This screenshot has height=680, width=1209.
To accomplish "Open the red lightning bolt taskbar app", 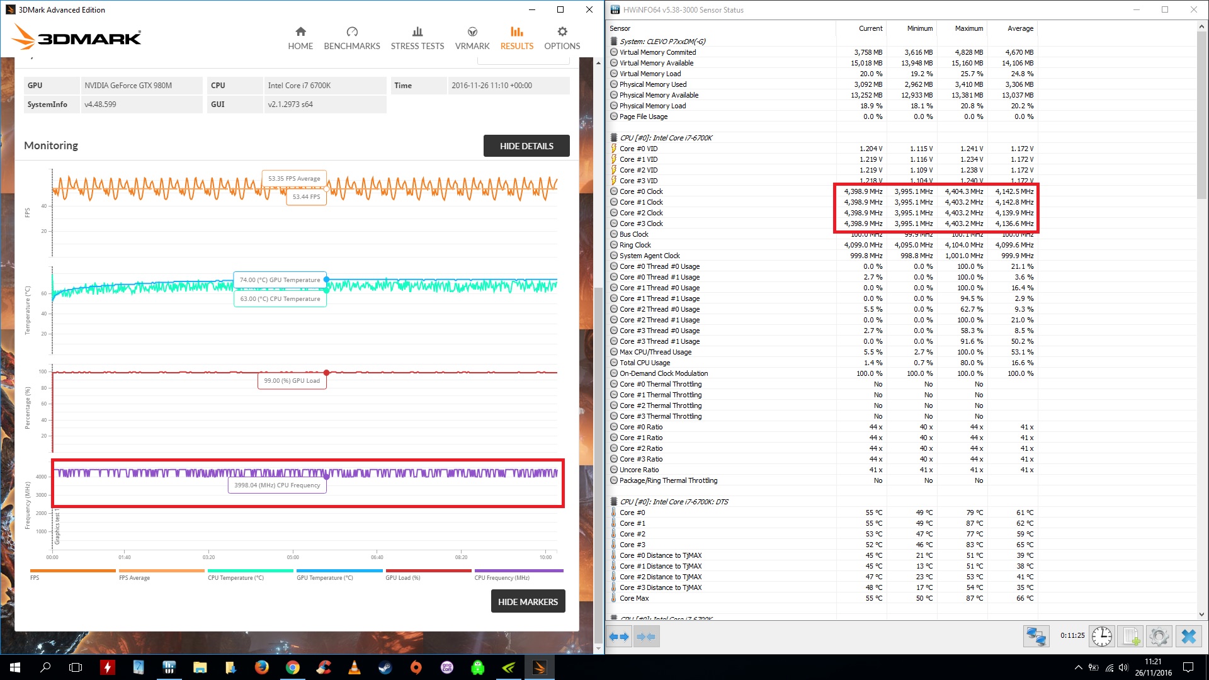I will coord(107,667).
